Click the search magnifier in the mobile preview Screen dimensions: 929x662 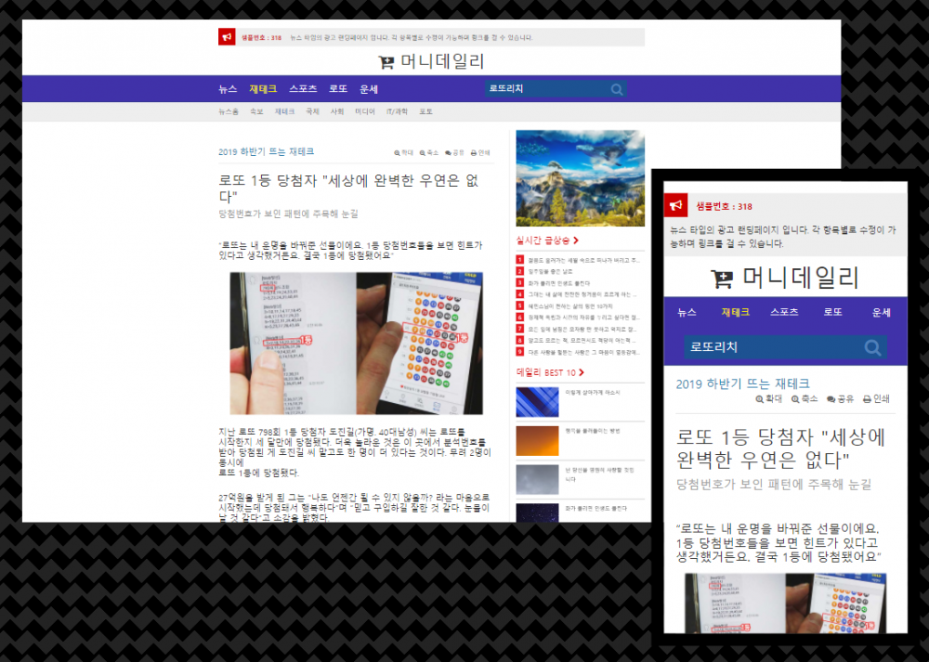(x=871, y=347)
